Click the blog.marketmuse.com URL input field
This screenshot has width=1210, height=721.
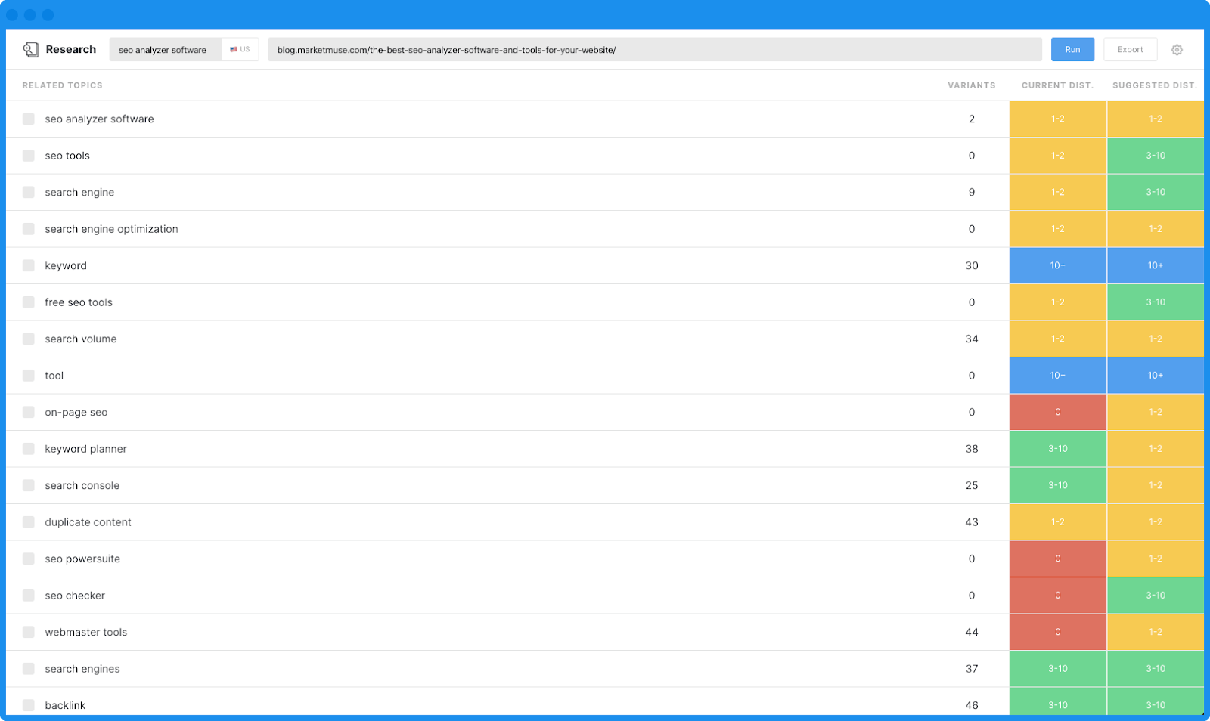[655, 50]
